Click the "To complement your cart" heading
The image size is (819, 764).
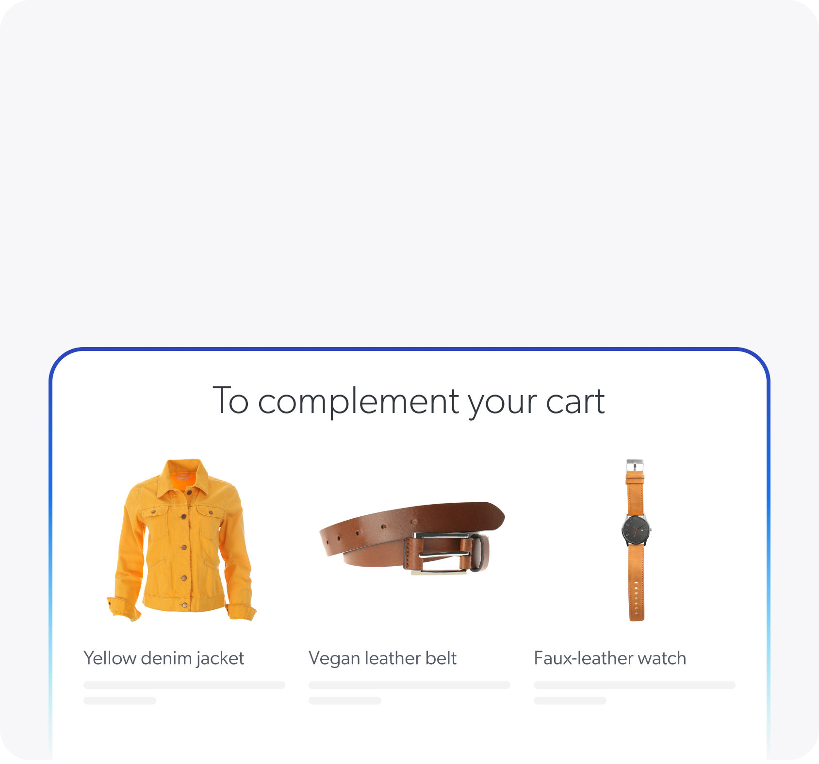pyautogui.click(x=409, y=401)
